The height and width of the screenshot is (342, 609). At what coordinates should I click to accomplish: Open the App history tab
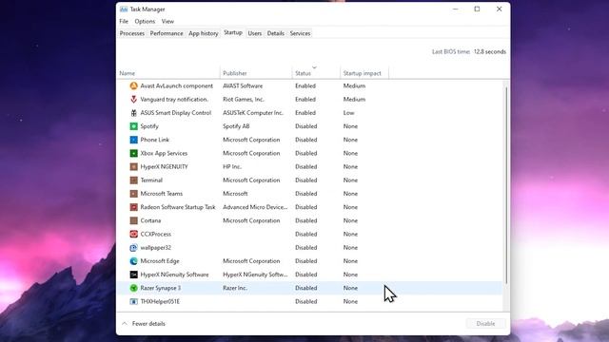click(203, 33)
